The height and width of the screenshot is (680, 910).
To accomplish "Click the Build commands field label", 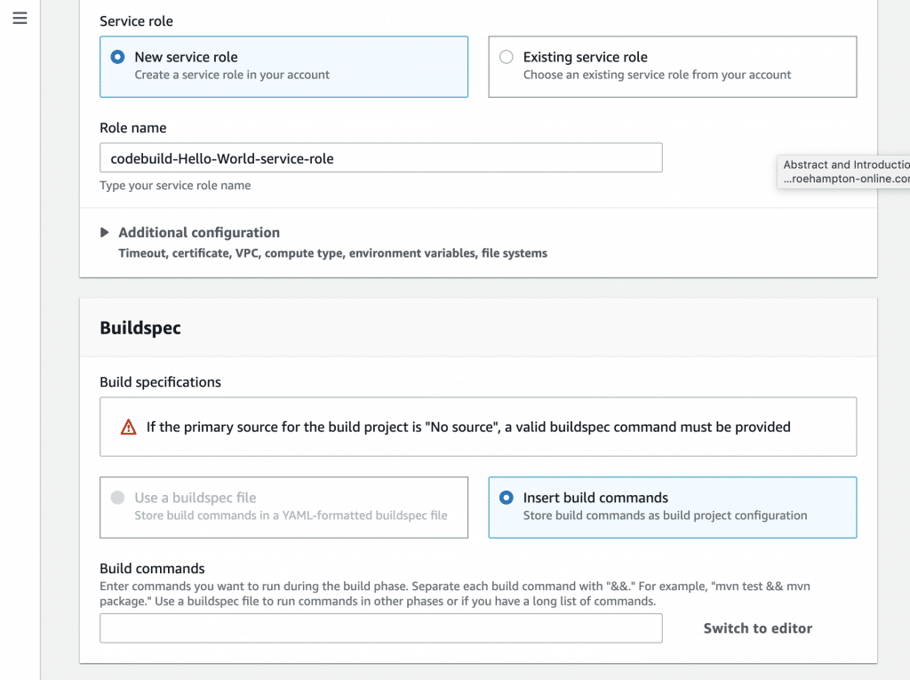I will [x=152, y=569].
